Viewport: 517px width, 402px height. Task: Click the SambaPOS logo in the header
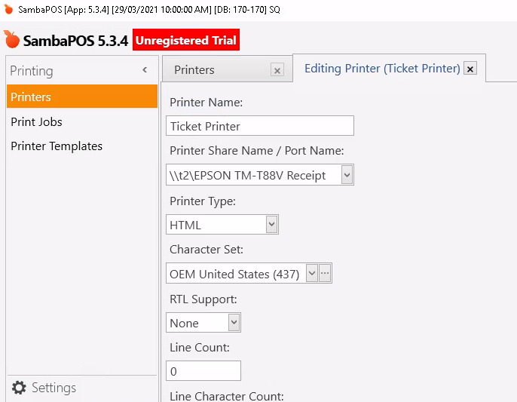12,40
